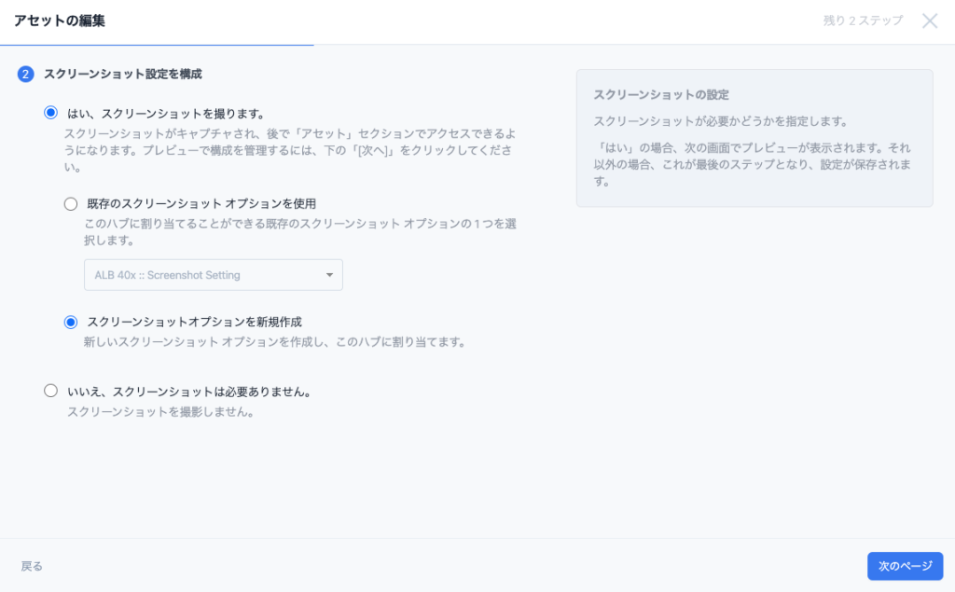Click the アセットの編集 dialog title
Screen dimensions: 955x592
59,21
